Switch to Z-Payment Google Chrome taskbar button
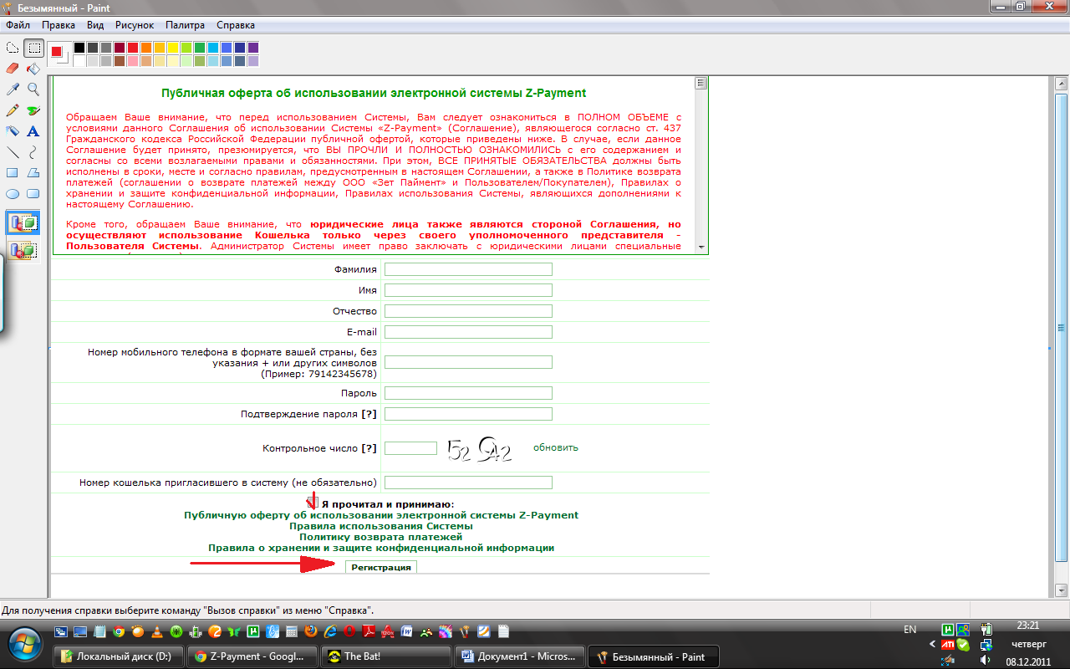The width and height of the screenshot is (1070, 669). point(252,656)
